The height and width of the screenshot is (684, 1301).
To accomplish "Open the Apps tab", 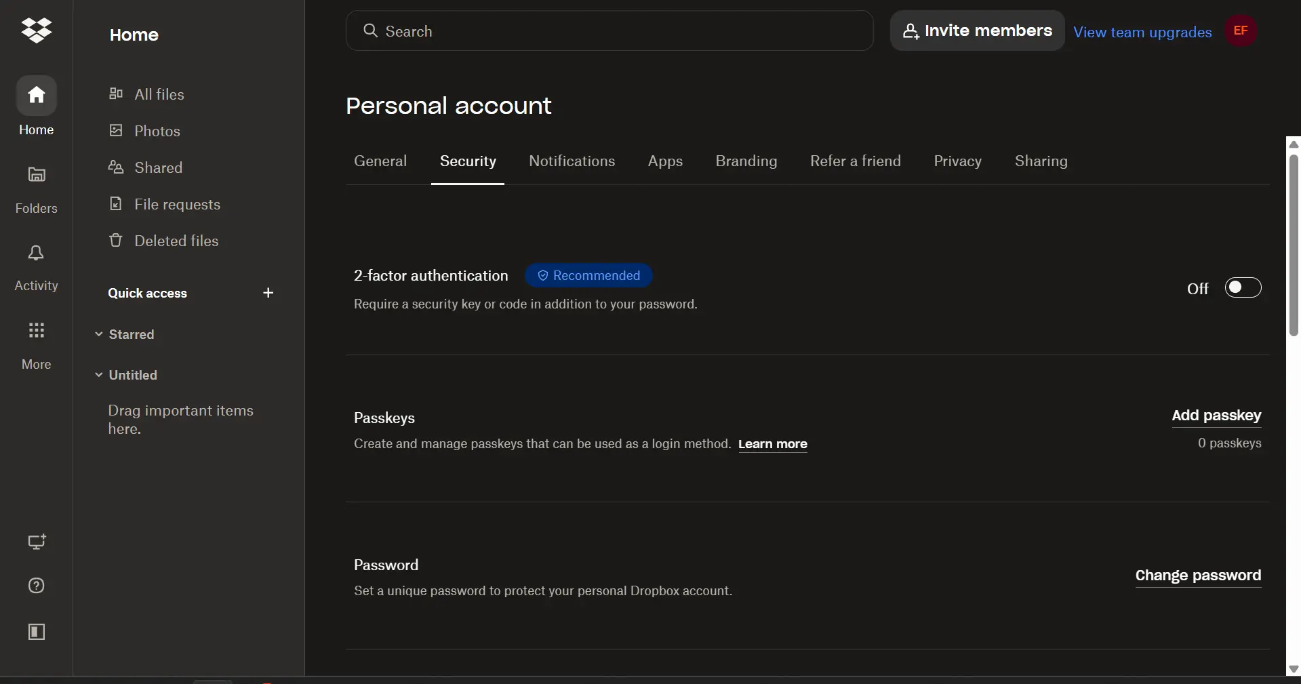I will point(665,161).
